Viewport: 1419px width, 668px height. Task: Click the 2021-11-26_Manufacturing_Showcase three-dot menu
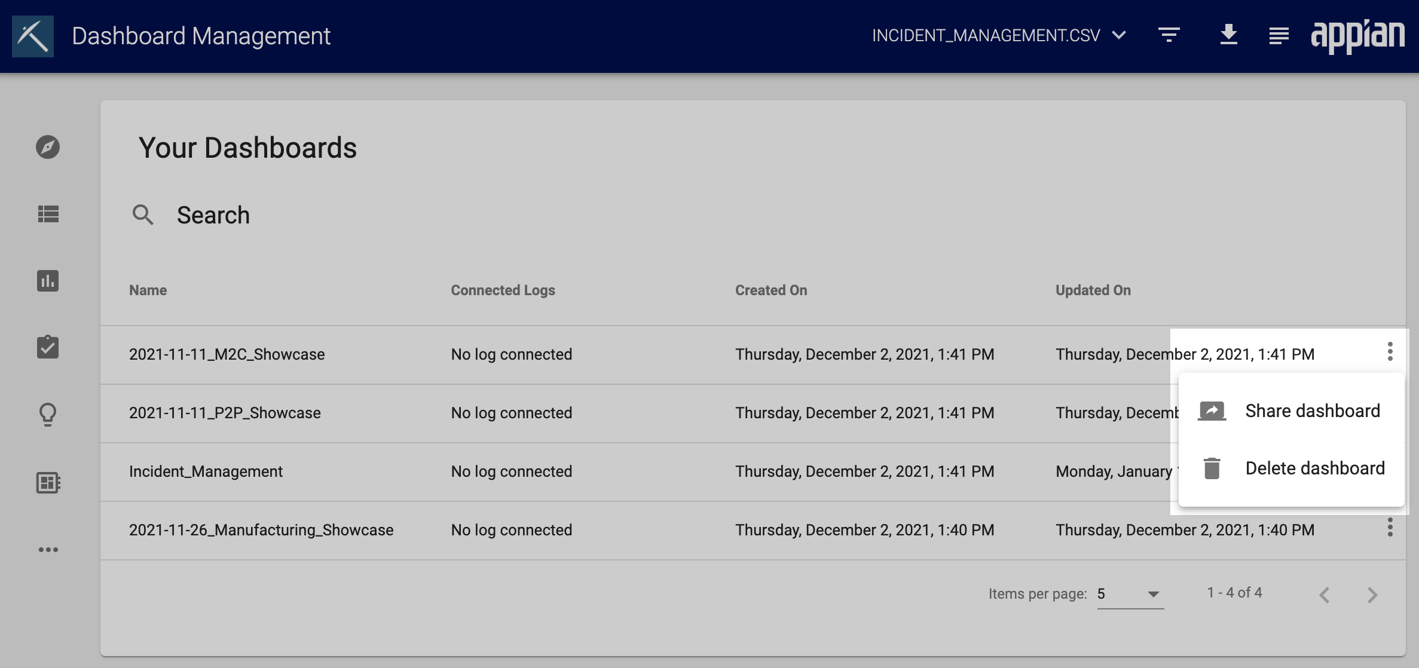coord(1389,529)
